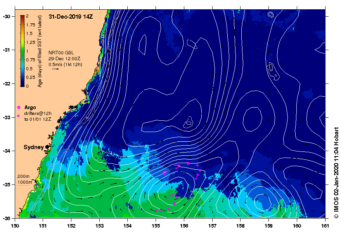This screenshot has height=233, width=341.
Task: Click colour bar tick label '2'
Action: 27,16
